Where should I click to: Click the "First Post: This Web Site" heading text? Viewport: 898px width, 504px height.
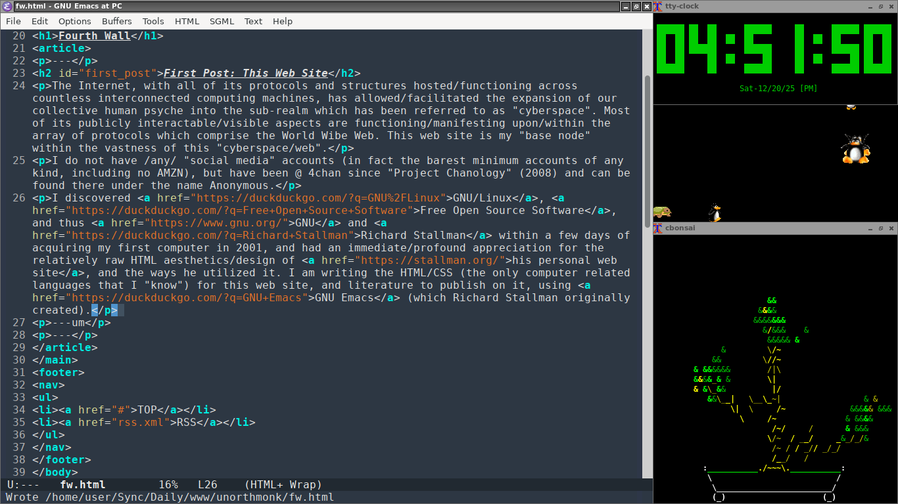point(246,73)
